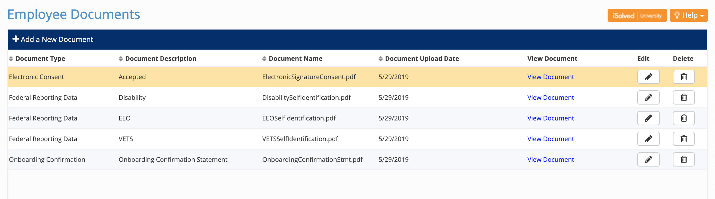Toggle sort on Document Upload Date

381,58
